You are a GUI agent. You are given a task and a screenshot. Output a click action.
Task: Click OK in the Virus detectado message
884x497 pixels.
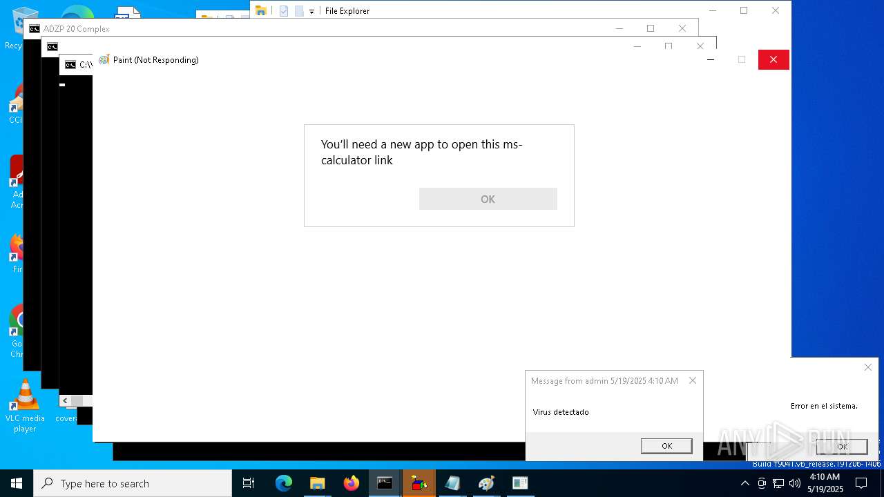666,446
